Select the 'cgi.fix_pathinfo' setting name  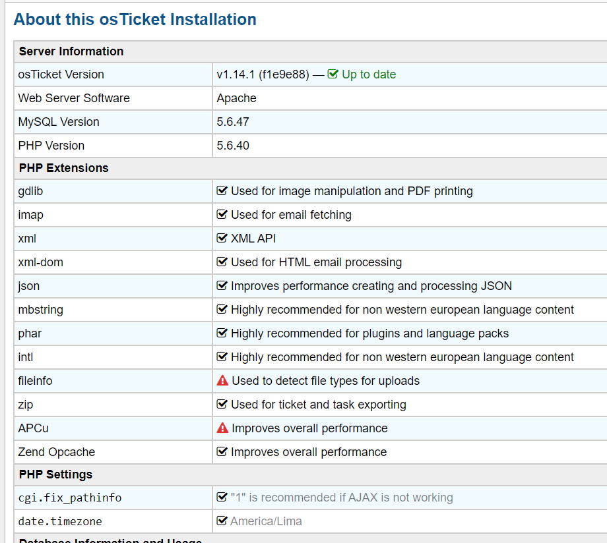pos(70,498)
